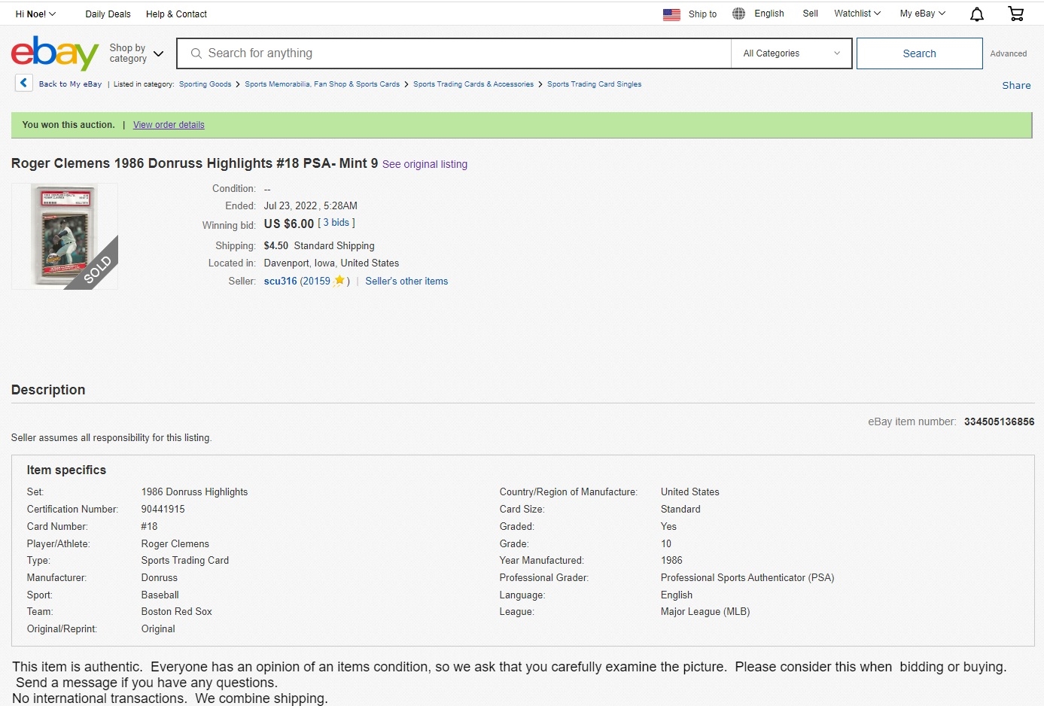The image size is (1044, 706).
Task: Click the winning bid US $6.00
Action: tap(289, 224)
